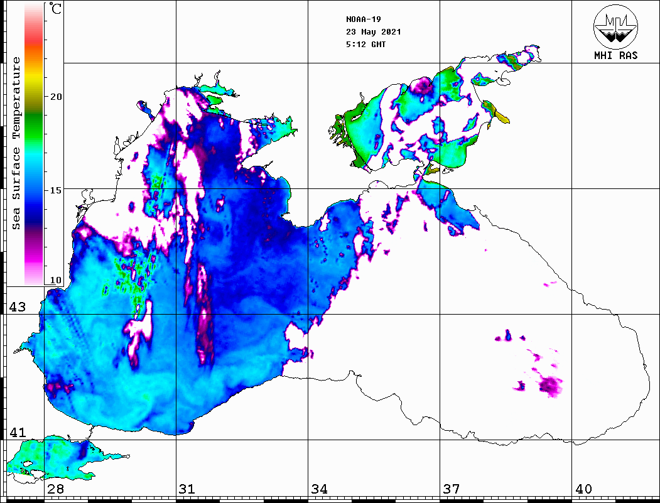Click the longitude label '28'
660x503 pixels.
[x=55, y=489]
